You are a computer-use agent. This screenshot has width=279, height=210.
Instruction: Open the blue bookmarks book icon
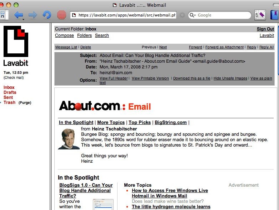[x=275, y=15]
